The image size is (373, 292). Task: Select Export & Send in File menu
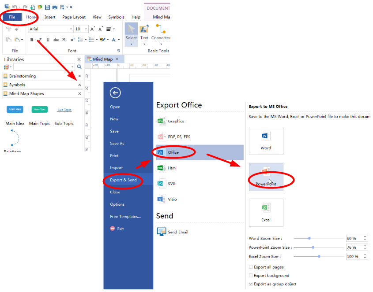(128, 180)
